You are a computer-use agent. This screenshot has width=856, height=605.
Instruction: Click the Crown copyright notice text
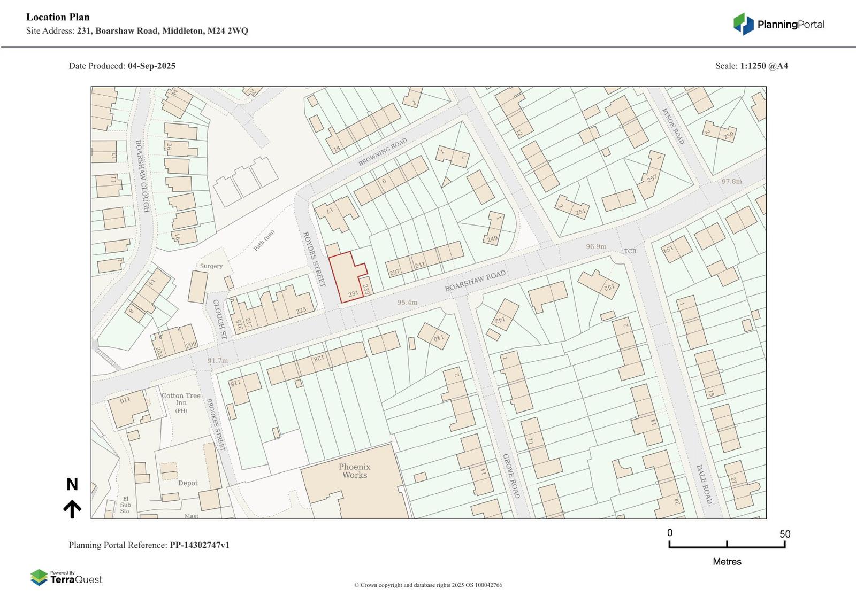point(428,585)
